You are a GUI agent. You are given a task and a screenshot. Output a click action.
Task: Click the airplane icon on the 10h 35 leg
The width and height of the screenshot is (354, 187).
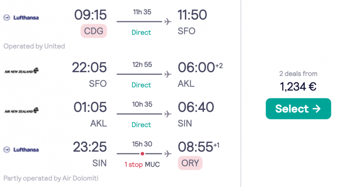[168, 114]
